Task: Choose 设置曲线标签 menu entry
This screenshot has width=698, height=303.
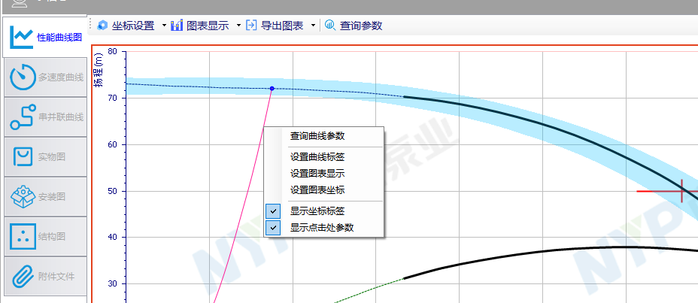Action: point(324,157)
